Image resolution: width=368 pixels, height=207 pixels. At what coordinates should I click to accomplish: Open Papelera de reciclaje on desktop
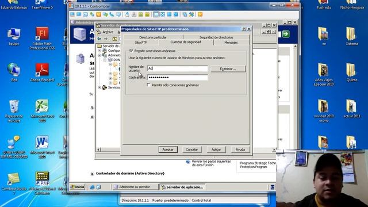(x=14, y=111)
